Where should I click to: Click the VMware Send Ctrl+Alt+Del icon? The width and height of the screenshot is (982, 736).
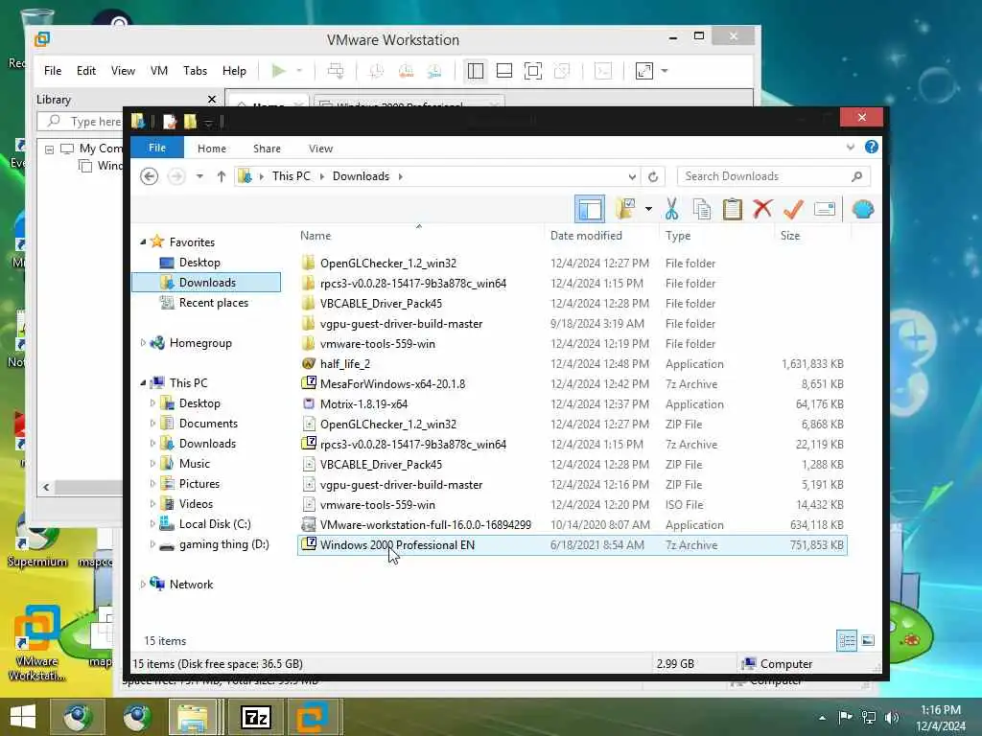click(x=335, y=71)
